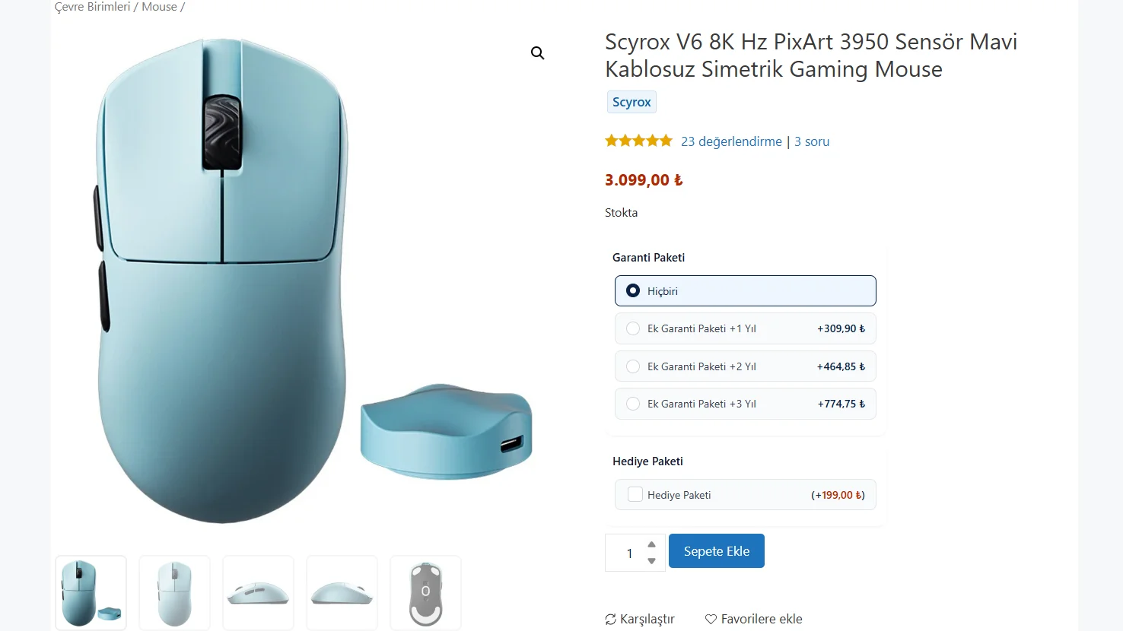This screenshot has height=631, width=1123.
Task: Click the Karşılaştır compare arrows icon
Action: 610,620
